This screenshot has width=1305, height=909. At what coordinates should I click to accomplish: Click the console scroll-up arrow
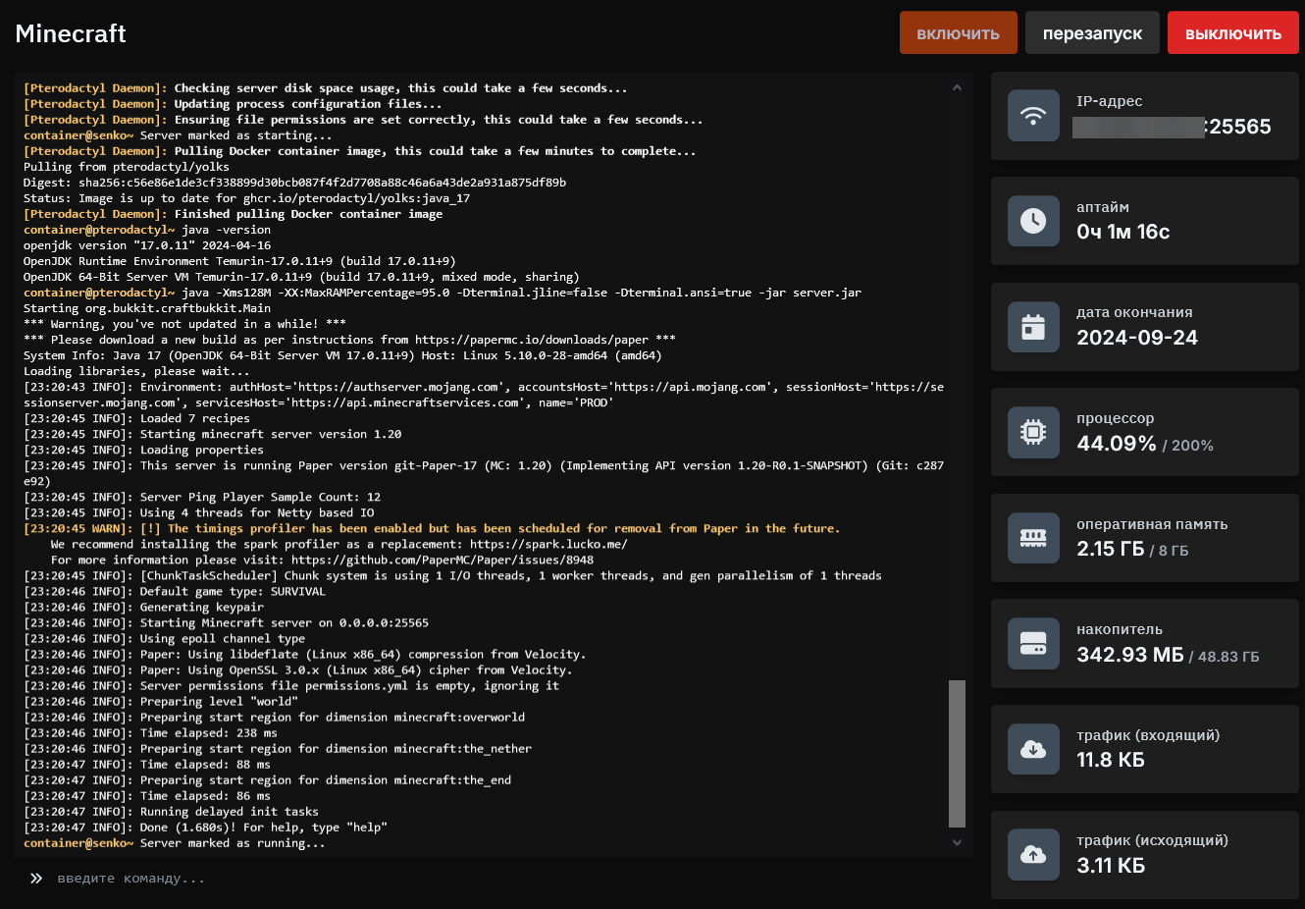[x=957, y=87]
